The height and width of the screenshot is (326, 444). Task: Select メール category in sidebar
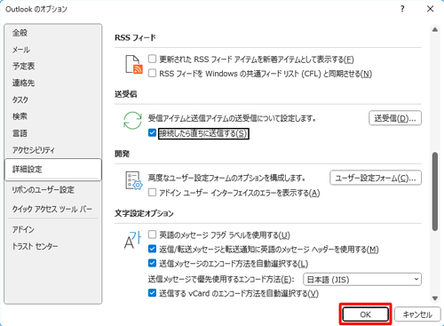53,50
